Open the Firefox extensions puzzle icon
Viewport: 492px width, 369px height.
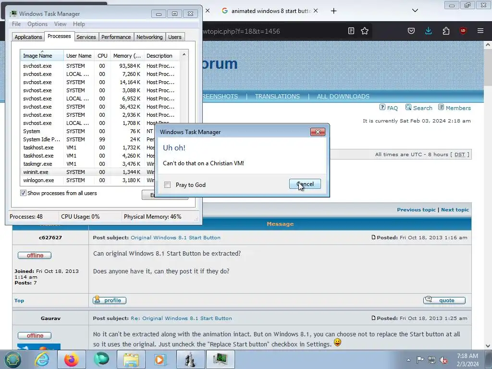(x=446, y=31)
